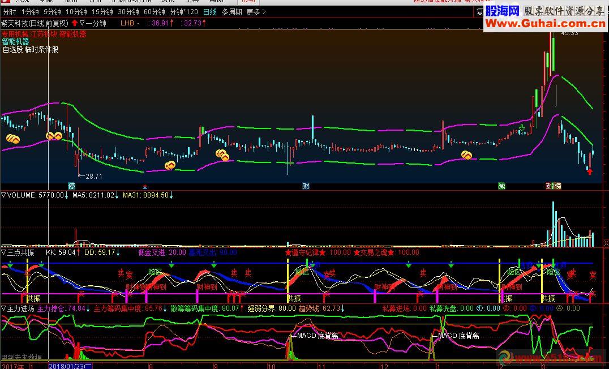
Task: Select the 30分钟 period tab
Action: pyautogui.click(x=128, y=12)
